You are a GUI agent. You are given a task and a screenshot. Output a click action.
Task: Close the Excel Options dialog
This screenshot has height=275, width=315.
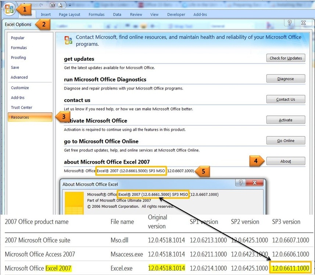303,23
